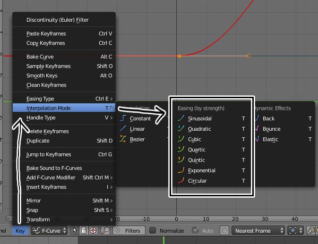Image resolution: width=318 pixels, height=244 pixels.
Task: Expand the Handle Type submenu
Action: (x=64, y=118)
